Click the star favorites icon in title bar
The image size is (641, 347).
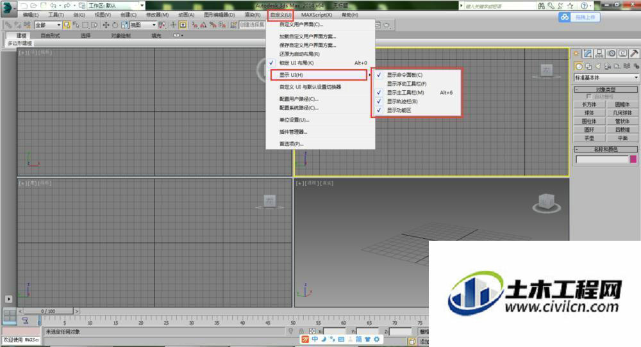point(570,6)
